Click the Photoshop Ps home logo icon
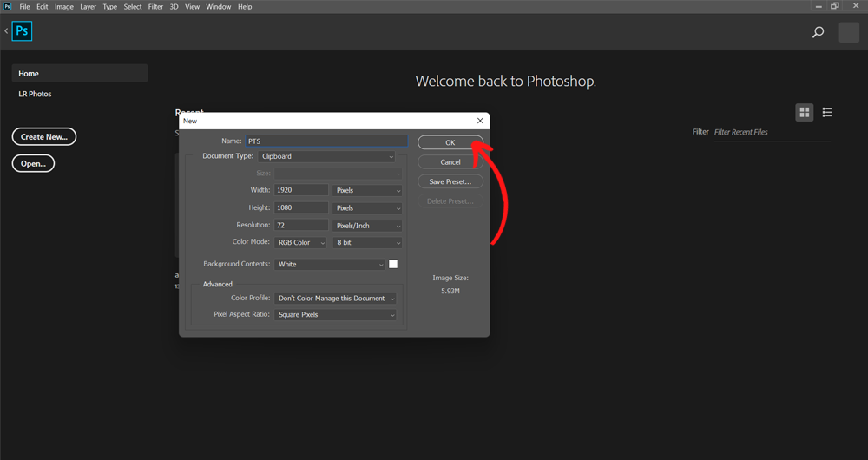 23,32
